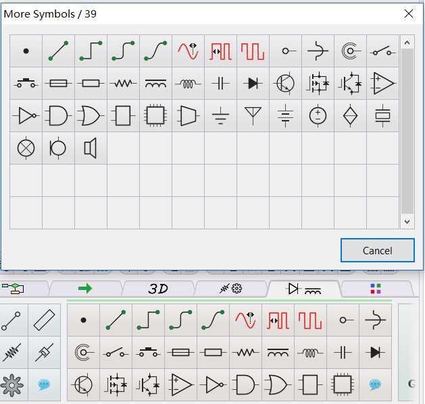Pick the air-core coil symbol in bottom palette
The height and width of the screenshot is (404, 425).
[310, 353]
